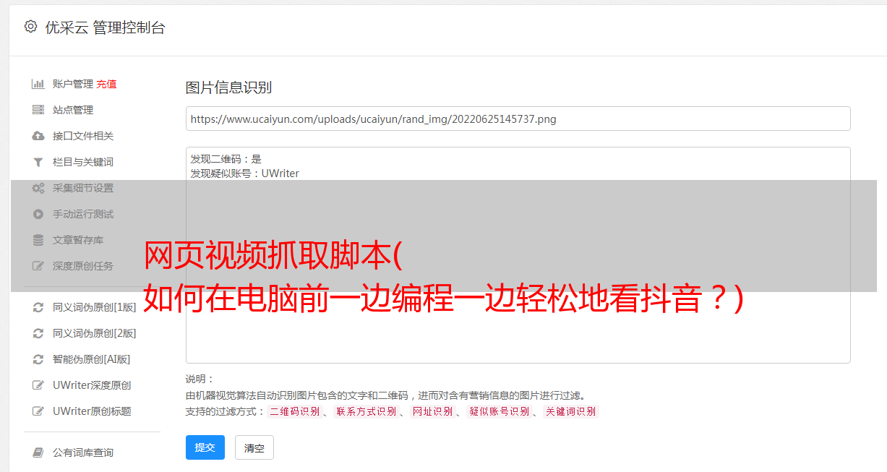
Task: Click the refresh icon for 同义词伪原创[1版]
Action: tap(38, 307)
